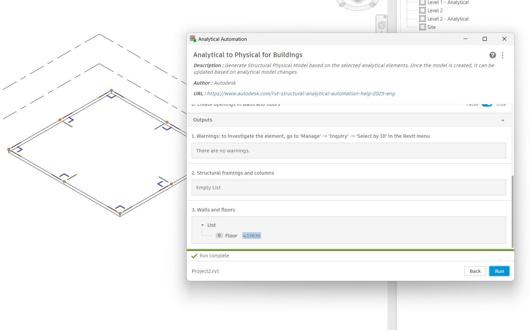
Task: Collapse the Outputs section arrow
Action: pyautogui.click(x=503, y=120)
